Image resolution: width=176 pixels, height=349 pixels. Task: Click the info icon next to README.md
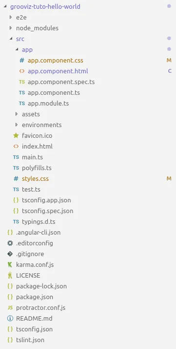tap(10, 318)
